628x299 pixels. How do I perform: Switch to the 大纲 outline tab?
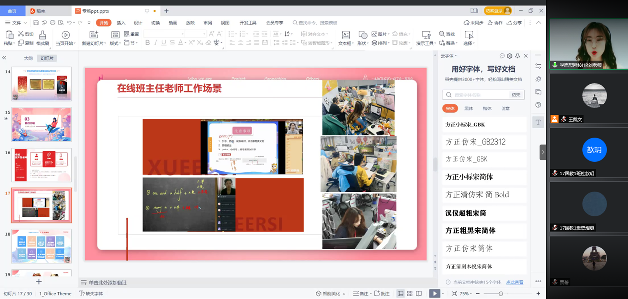(28, 58)
